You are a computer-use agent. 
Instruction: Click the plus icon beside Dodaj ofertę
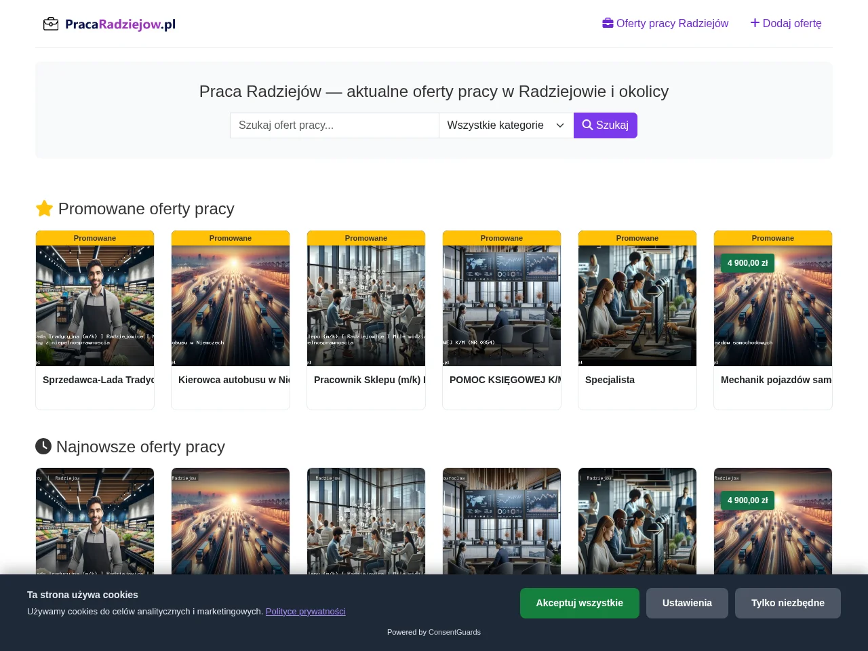click(755, 23)
